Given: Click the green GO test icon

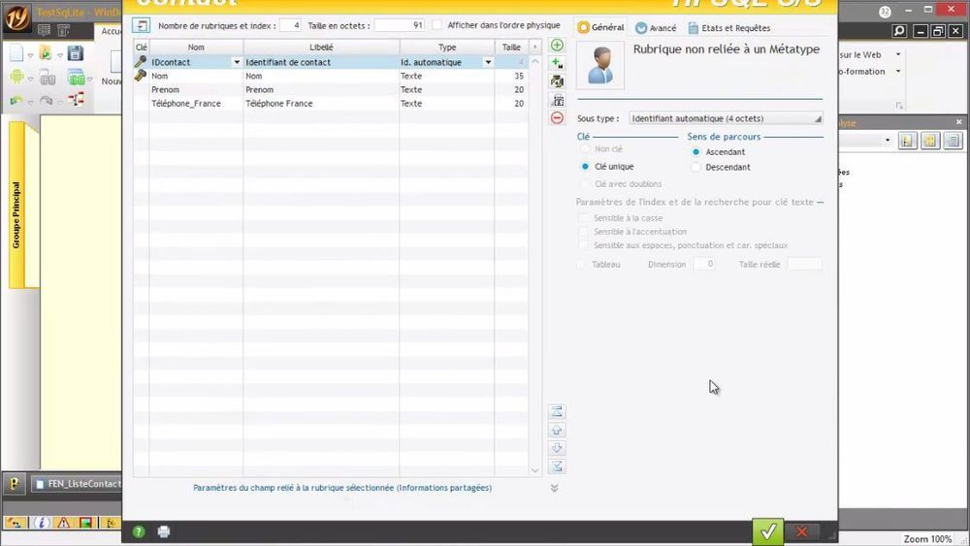Looking at the screenshot, I should pyautogui.click(x=77, y=78).
